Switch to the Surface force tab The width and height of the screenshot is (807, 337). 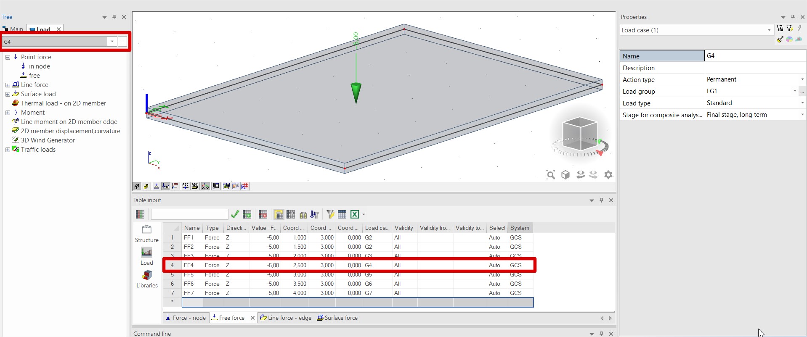point(341,318)
